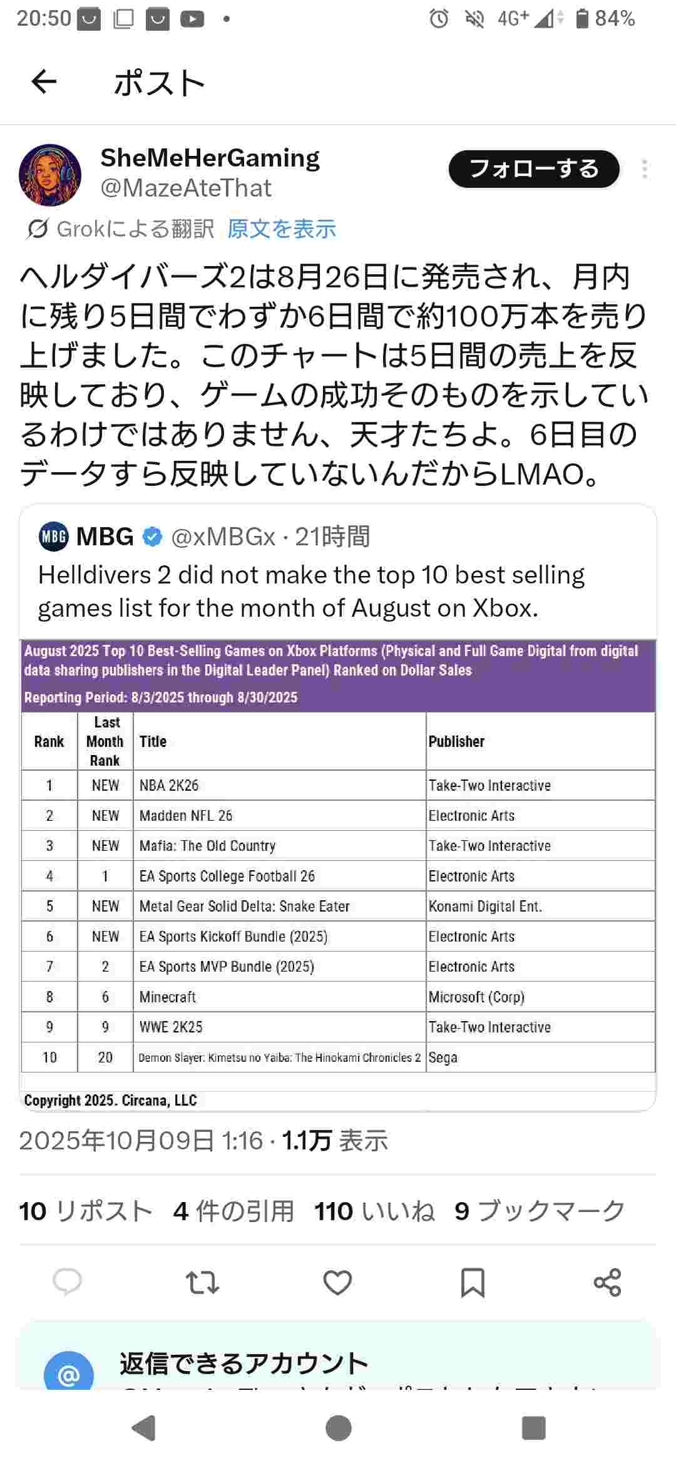Tap the MBG quoted account avatar
Image resolution: width=676 pixels, height=1465 pixels.
tap(54, 537)
